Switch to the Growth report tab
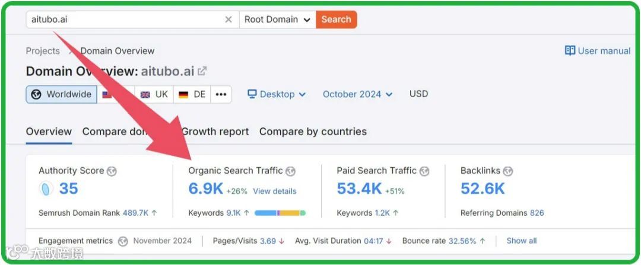This screenshot has height=265, width=641. (215, 132)
